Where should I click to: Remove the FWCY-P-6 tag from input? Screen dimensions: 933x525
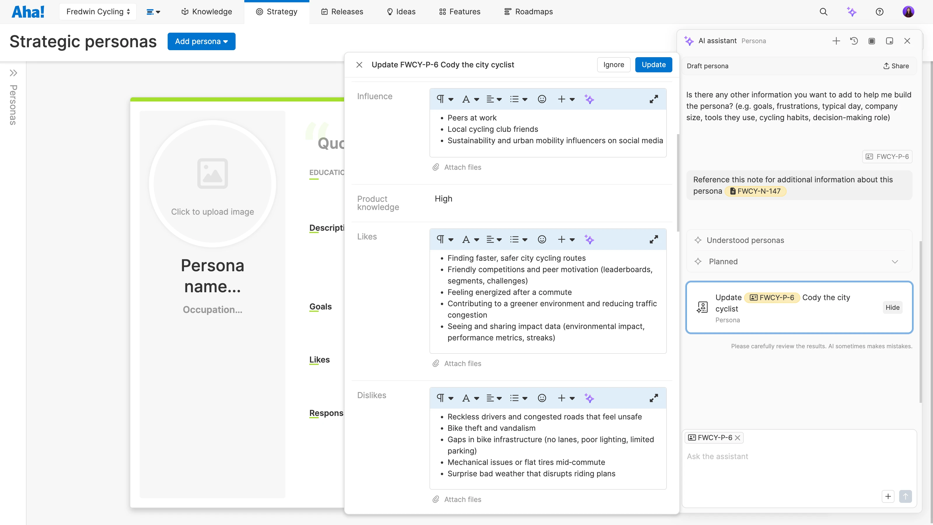[737, 438]
